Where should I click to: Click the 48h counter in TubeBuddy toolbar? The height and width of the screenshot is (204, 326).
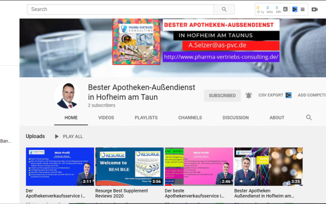tap(278, 10)
